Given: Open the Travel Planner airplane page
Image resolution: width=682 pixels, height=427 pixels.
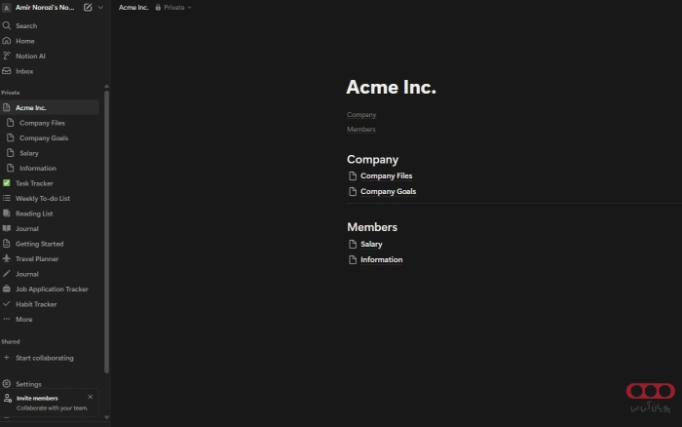Looking at the screenshot, I should pyautogui.click(x=36, y=258).
